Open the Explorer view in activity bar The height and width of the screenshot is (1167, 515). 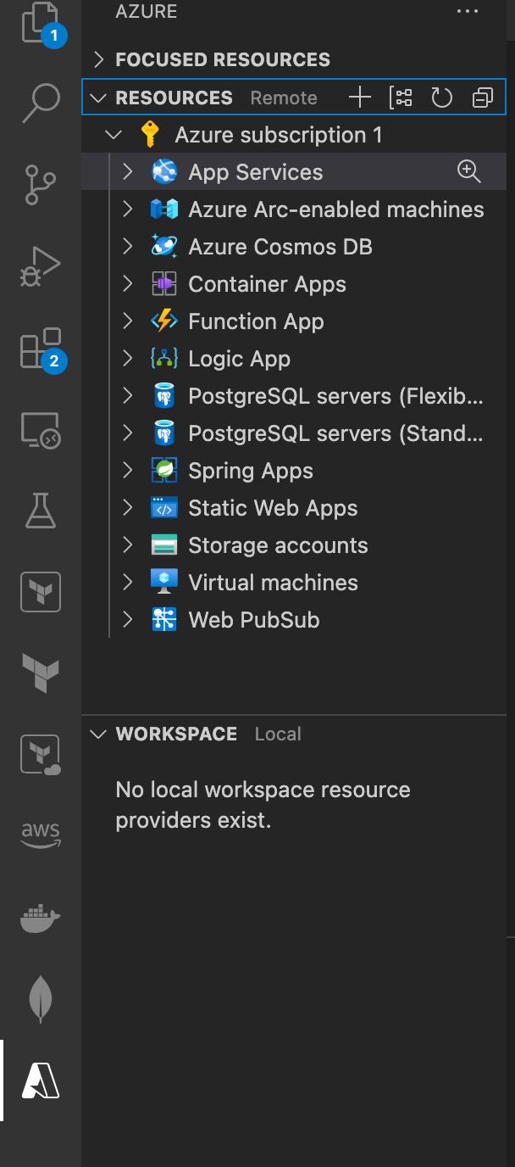click(41, 22)
